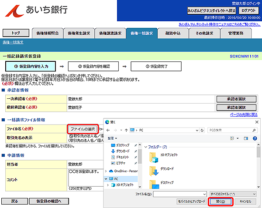Click the PC icon in the address bar

coord(132,130)
